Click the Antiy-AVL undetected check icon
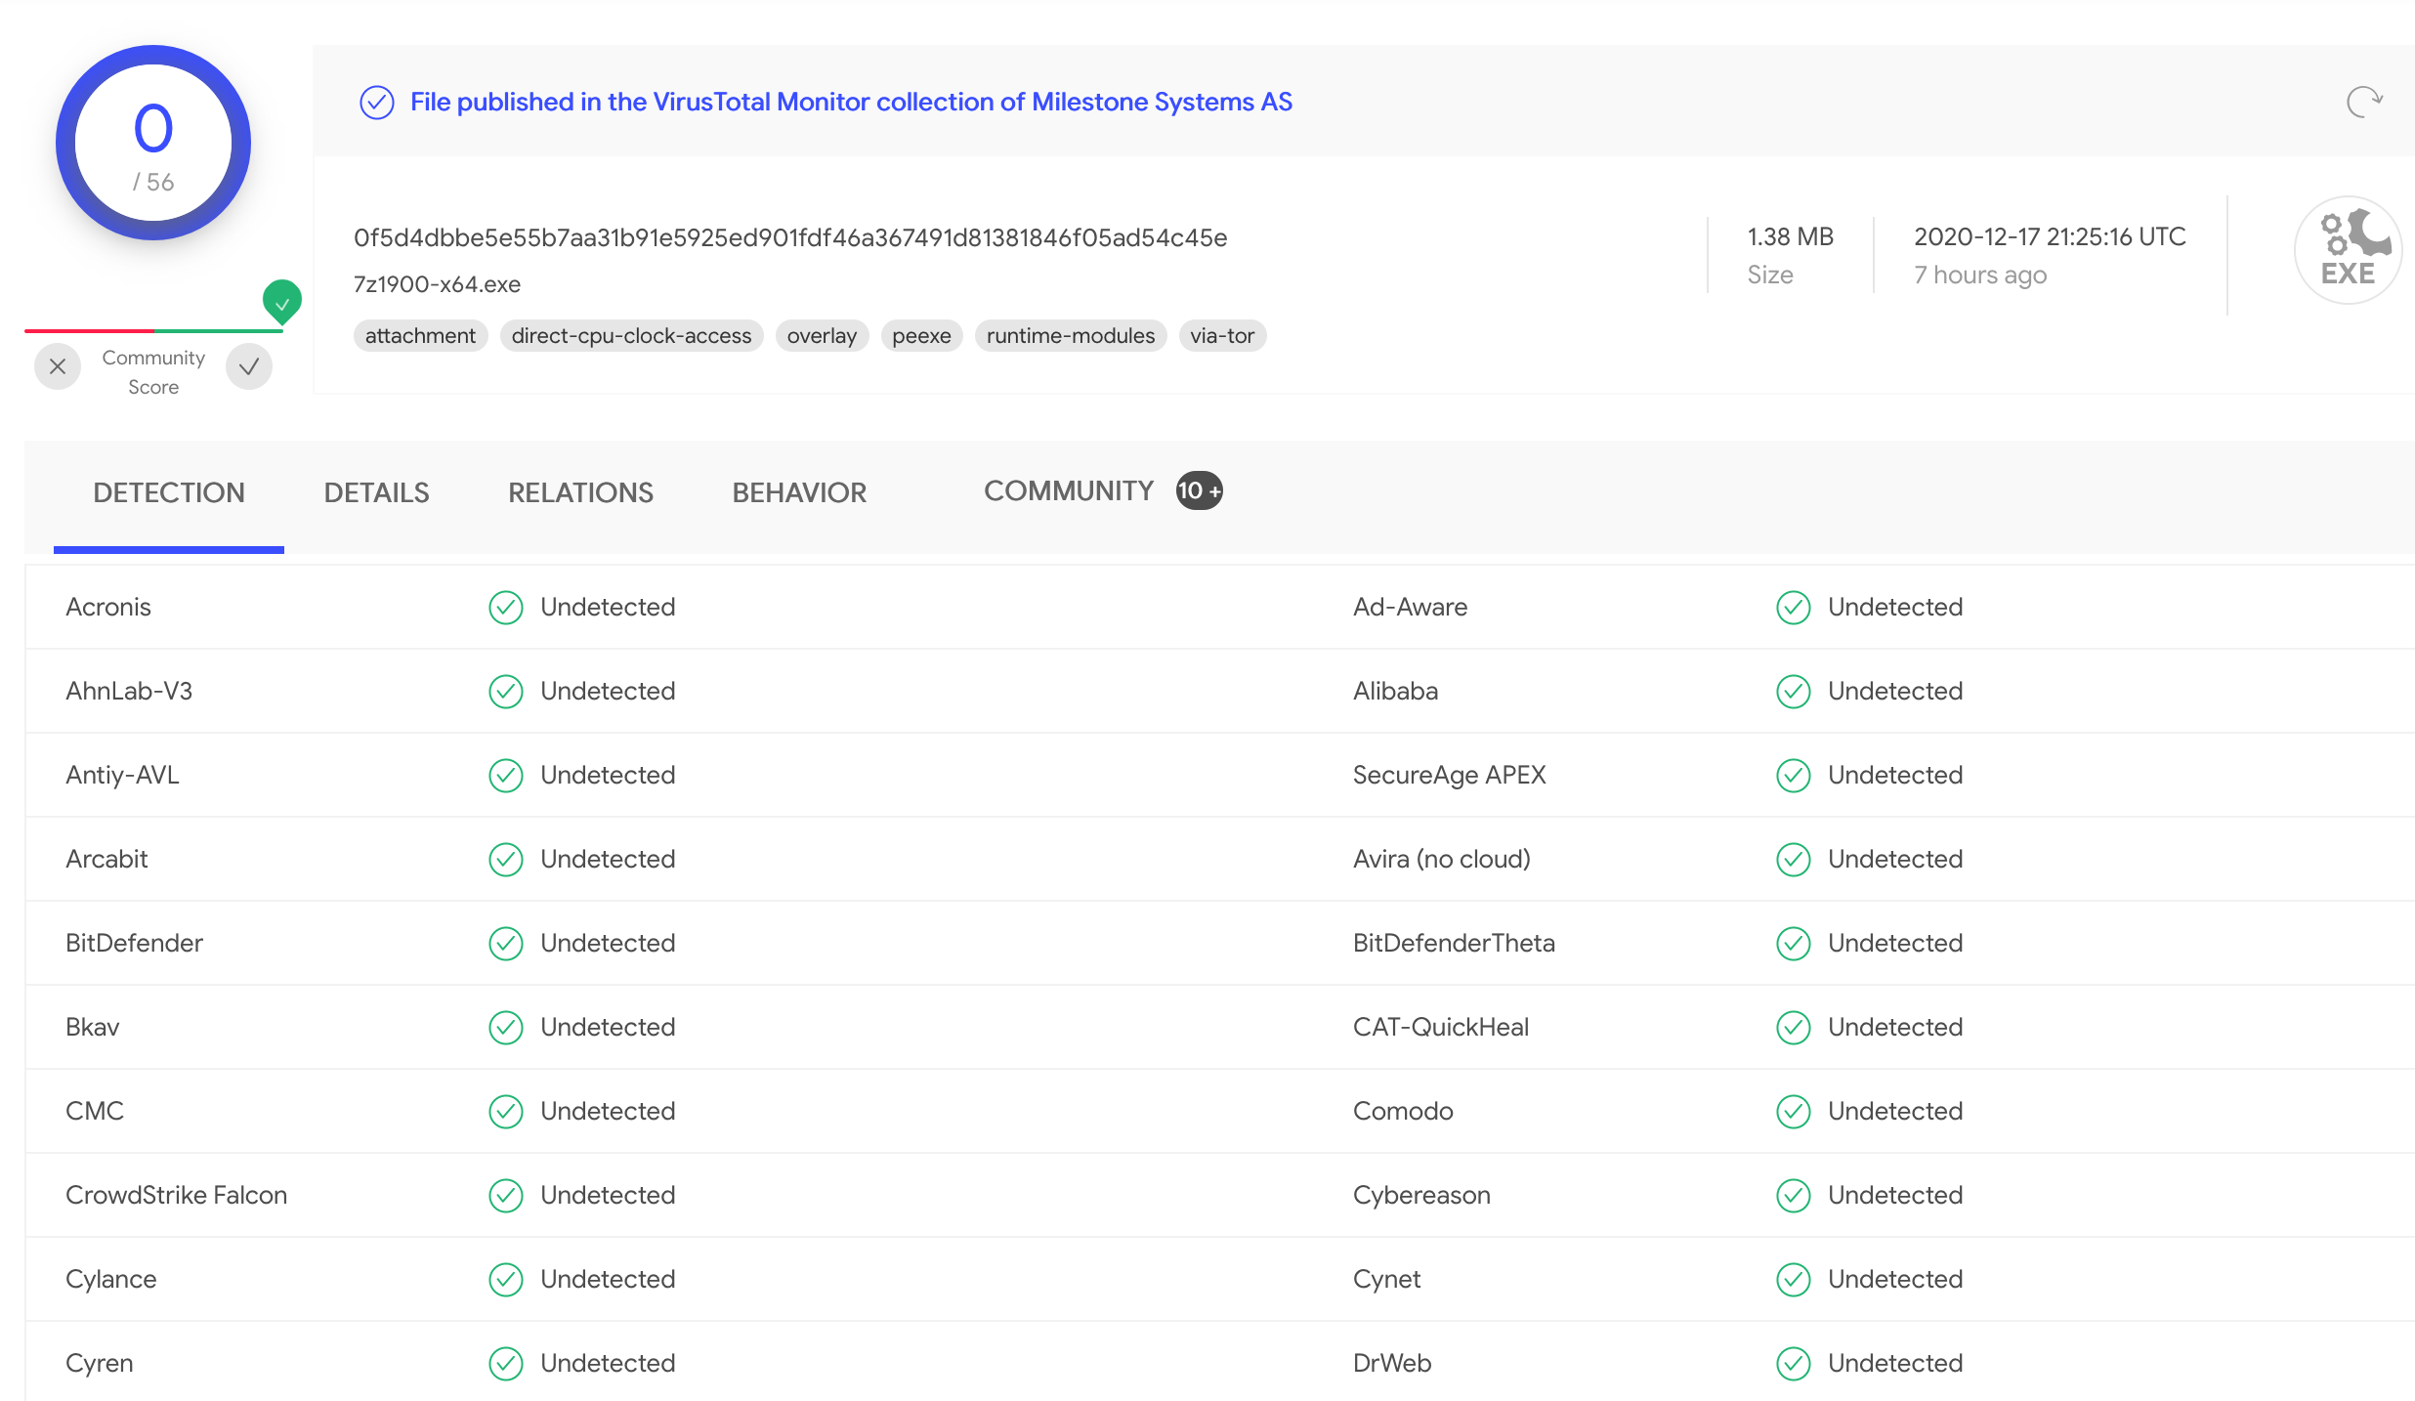The image size is (2415, 1401). [506, 775]
